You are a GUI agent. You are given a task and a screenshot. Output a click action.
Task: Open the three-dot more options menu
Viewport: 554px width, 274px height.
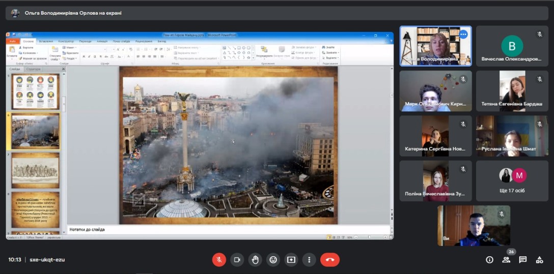309,260
